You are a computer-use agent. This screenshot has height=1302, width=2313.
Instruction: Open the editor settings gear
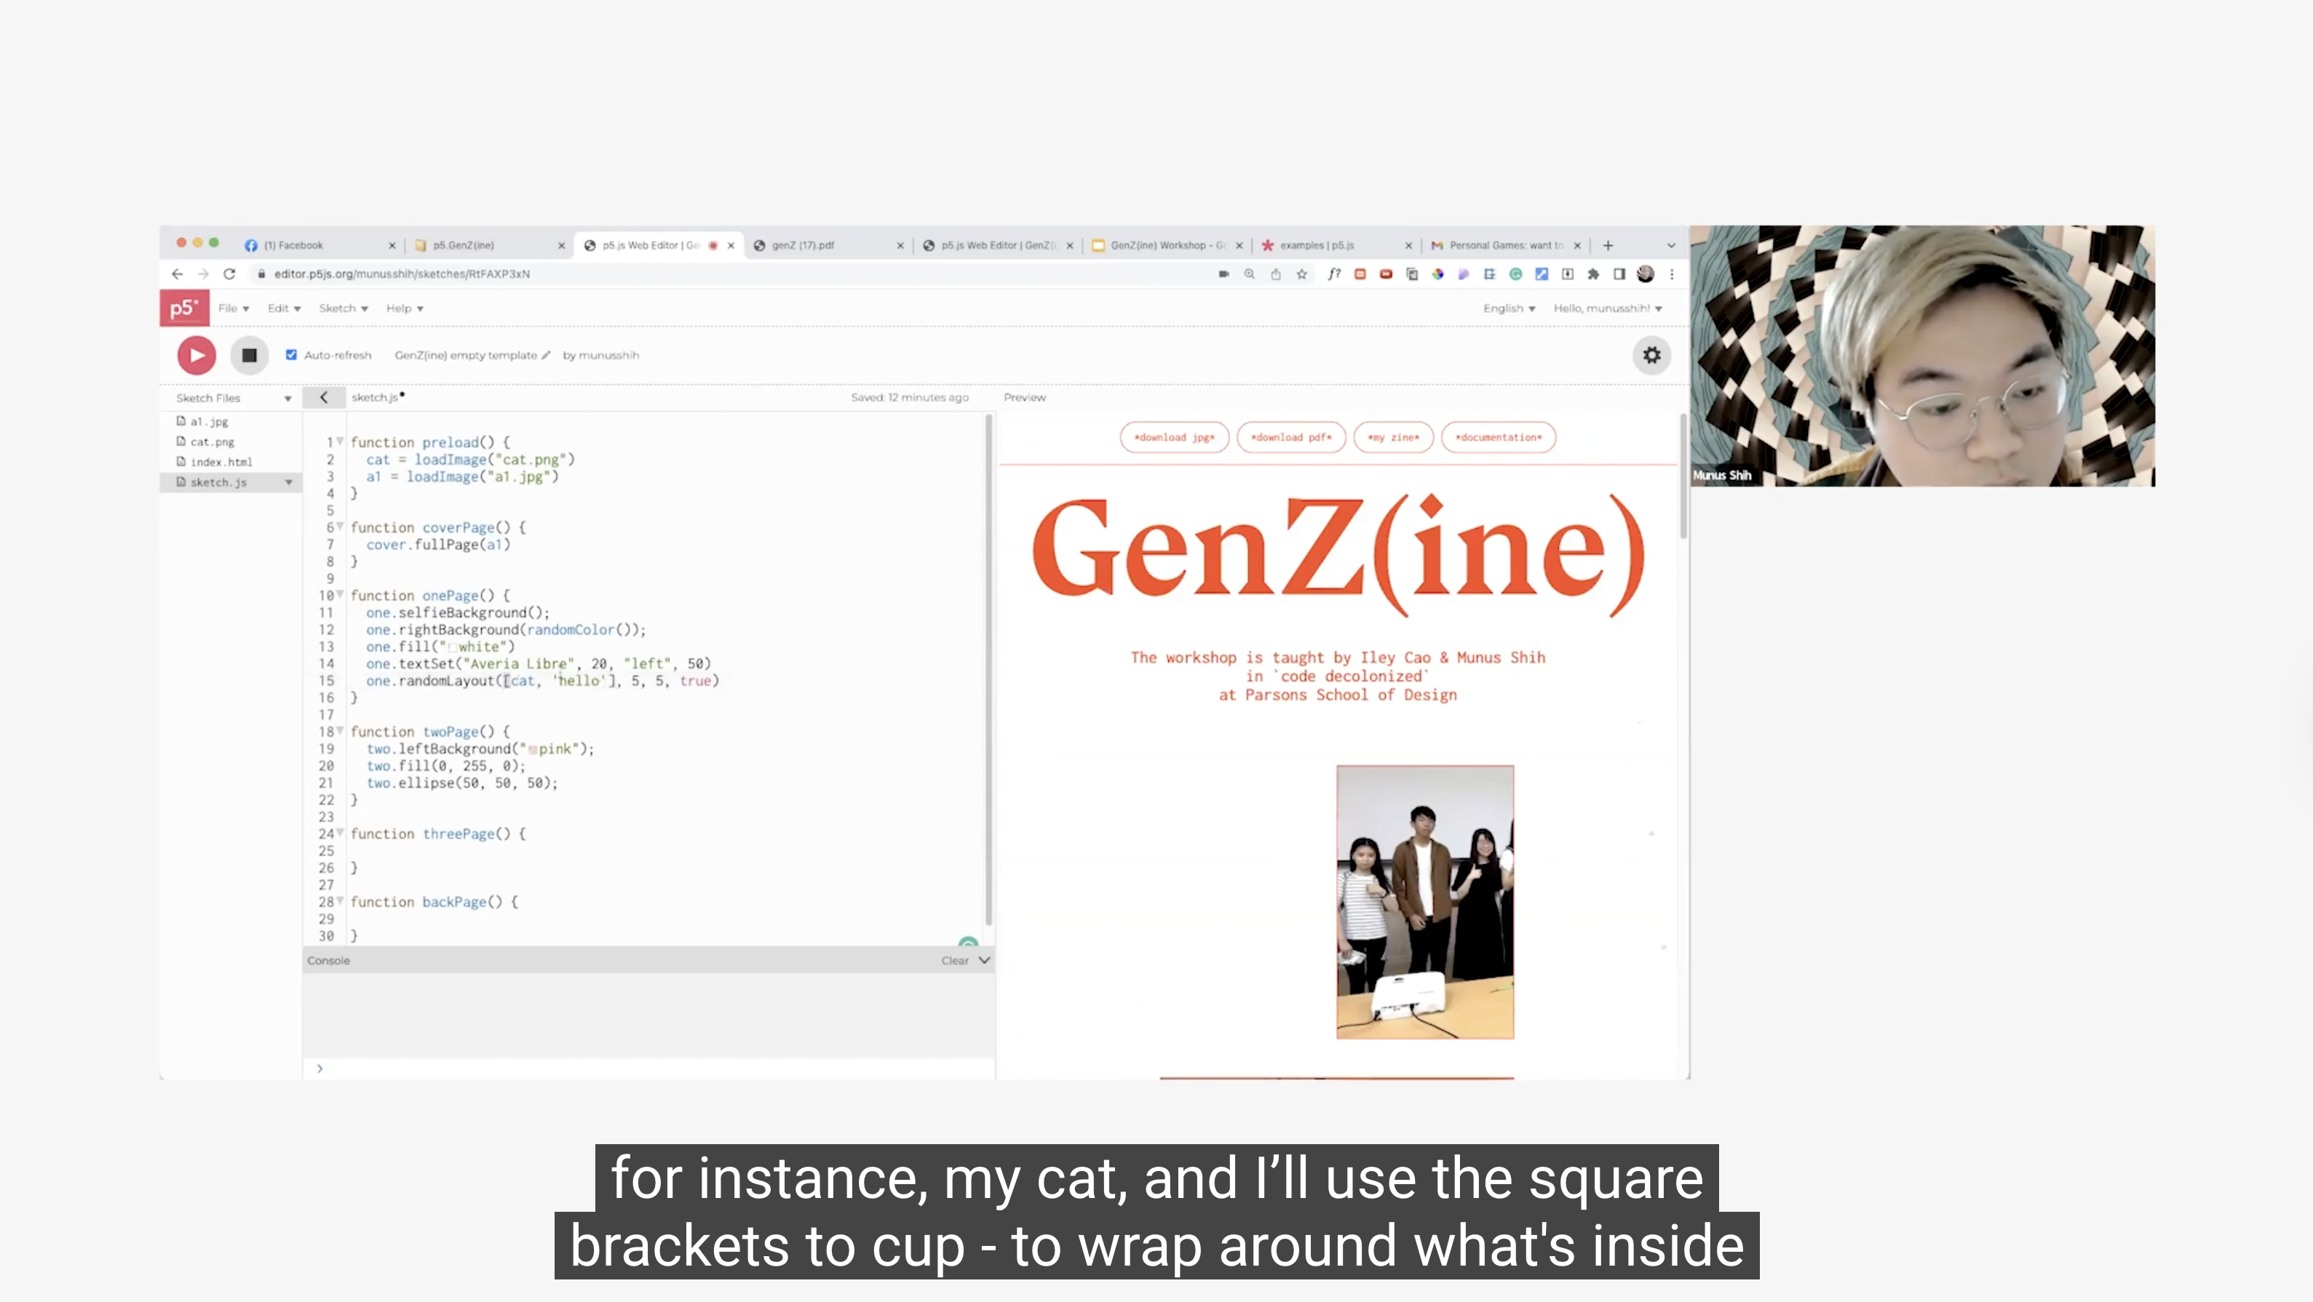click(1651, 356)
